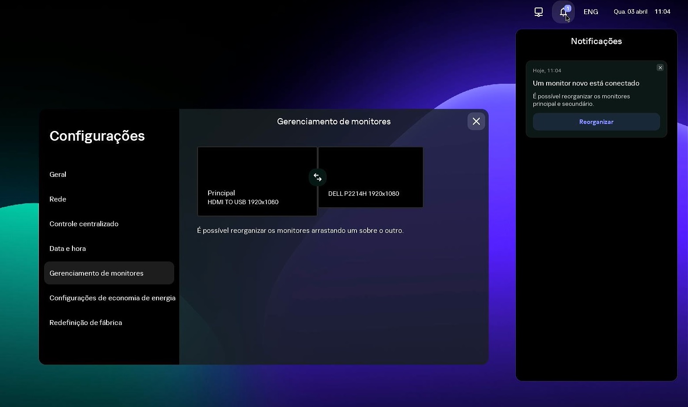Click the date Qua. 03 abril
Image resolution: width=688 pixels, height=407 pixels.
(631, 11)
